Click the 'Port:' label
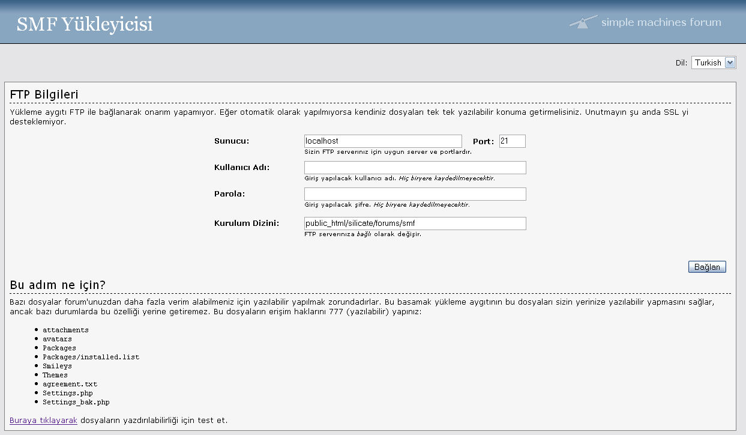Screen dimensions: 746x435 pyautogui.click(x=483, y=142)
